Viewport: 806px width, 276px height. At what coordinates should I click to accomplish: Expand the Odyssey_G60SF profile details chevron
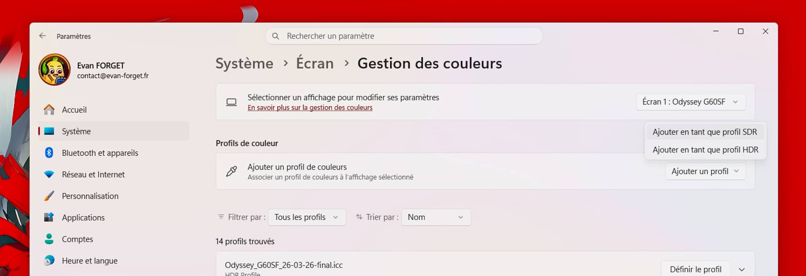coord(742,270)
